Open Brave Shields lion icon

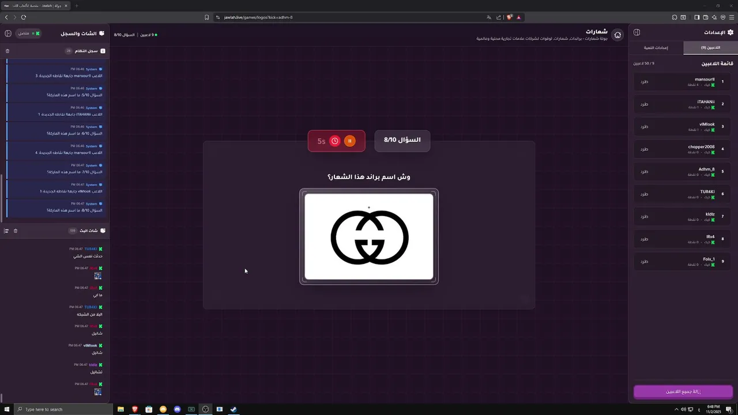point(510,17)
